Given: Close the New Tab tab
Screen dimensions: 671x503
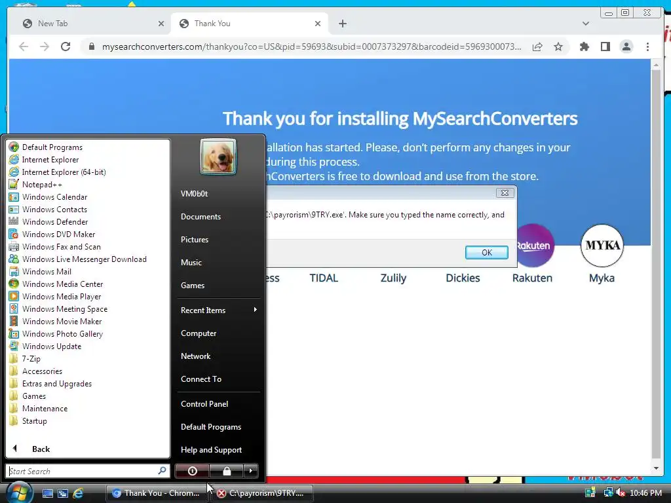Looking at the screenshot, I should 161,24.
